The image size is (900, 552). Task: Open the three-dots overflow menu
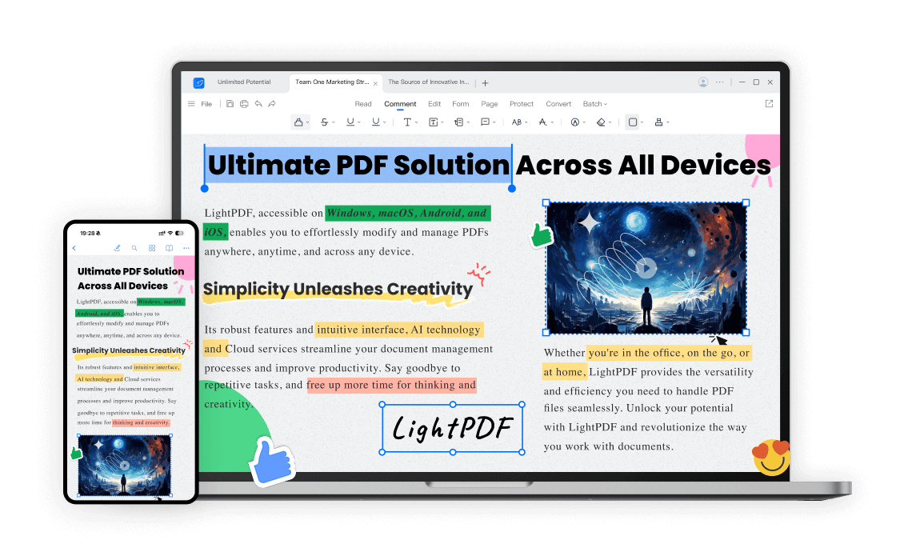(719, 82)
